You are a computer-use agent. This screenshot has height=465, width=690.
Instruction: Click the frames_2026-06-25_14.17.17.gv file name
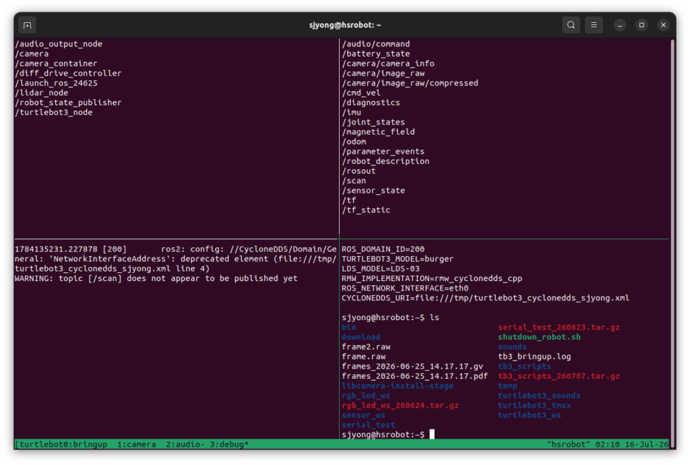pyautogui.click(x=412, y=366)
